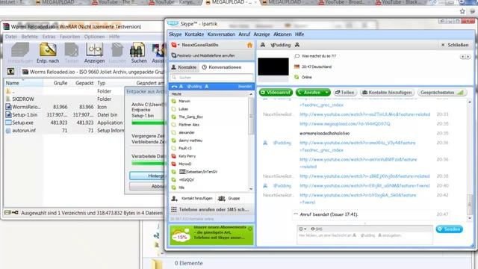Click the profile panel right arrow
478x269 pixels.
[468, 57]
